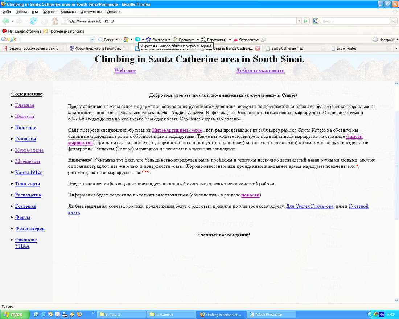
Task: Click the highlighter pen icon on the Google toolbar
Action: [264, 40]
